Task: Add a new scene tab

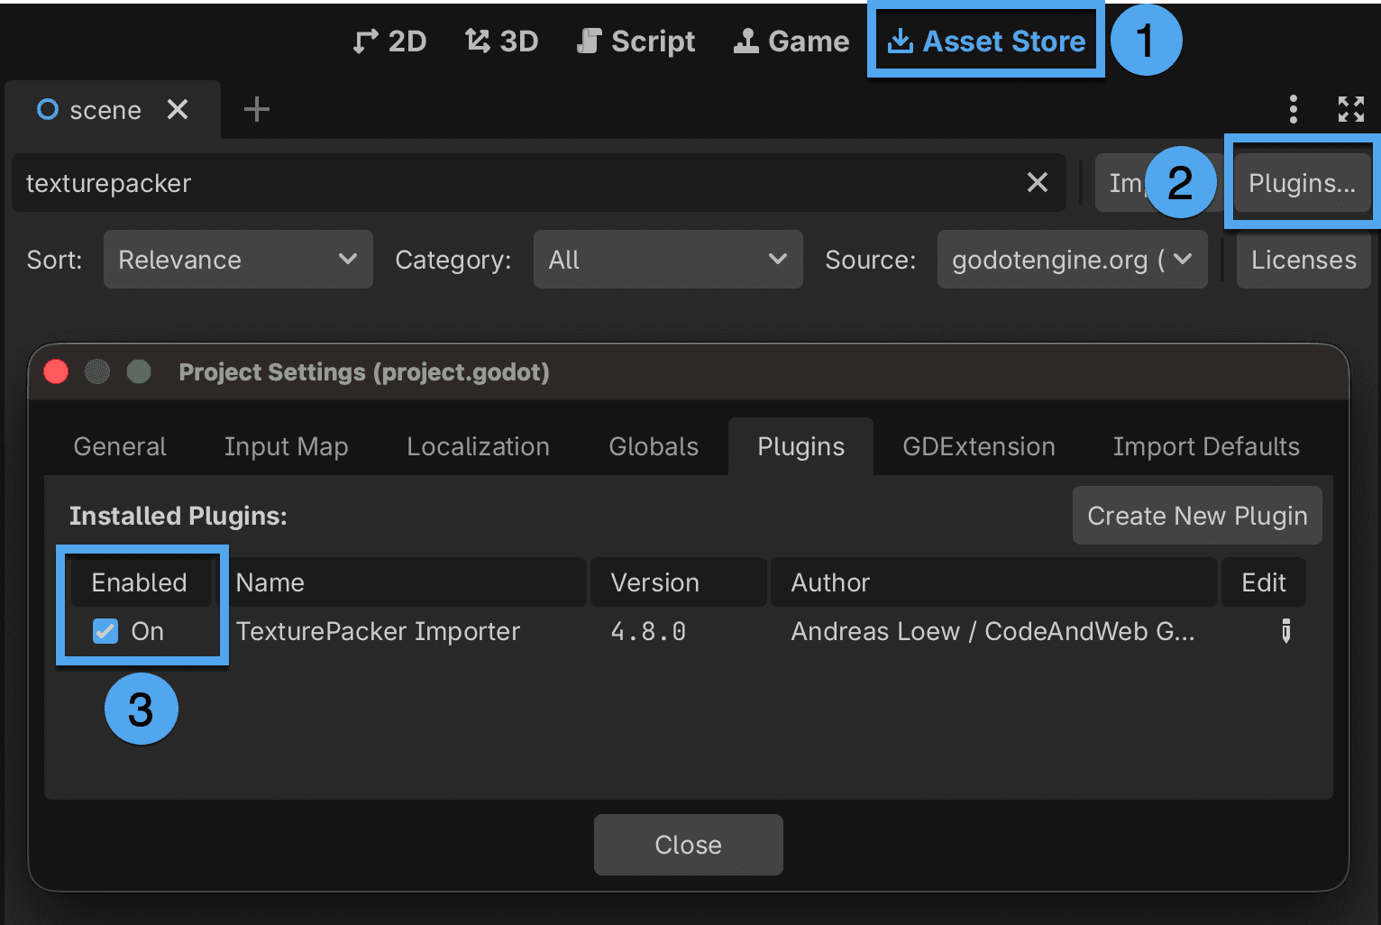Action: point(257,109)
